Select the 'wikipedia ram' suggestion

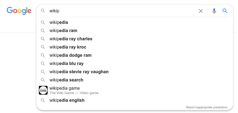(x=135, y=31)
